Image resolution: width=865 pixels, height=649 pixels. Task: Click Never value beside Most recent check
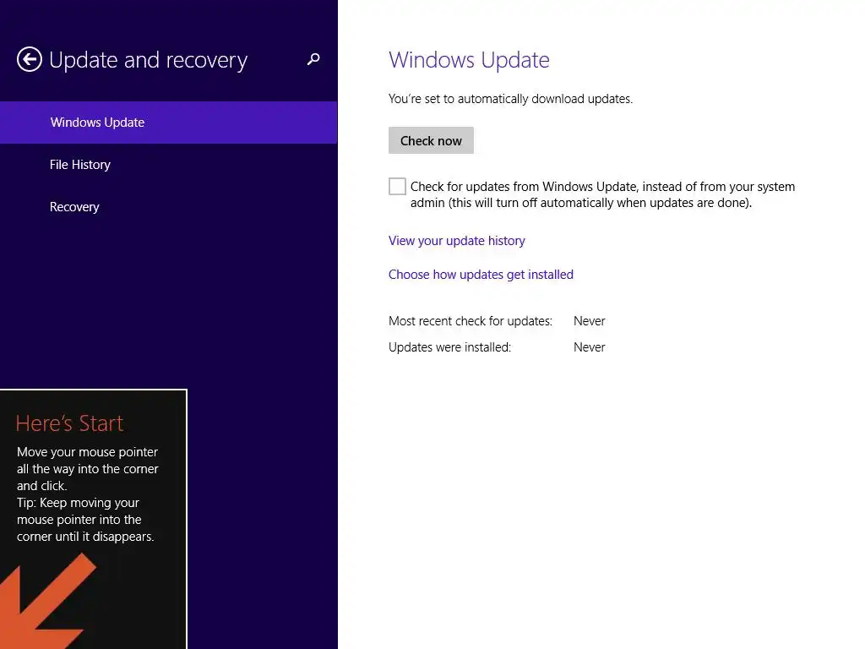(589, 321)
